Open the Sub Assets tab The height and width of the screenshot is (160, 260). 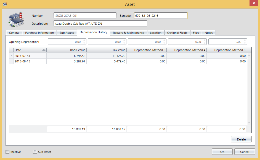(67, 33)
